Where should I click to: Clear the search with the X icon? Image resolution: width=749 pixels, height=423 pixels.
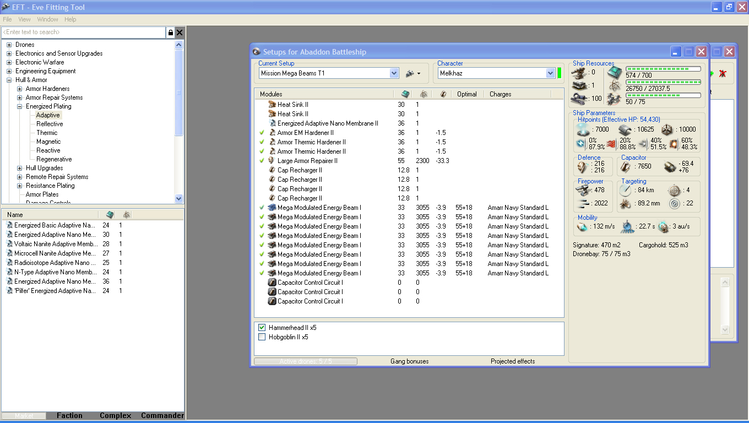tap(180, 32)
